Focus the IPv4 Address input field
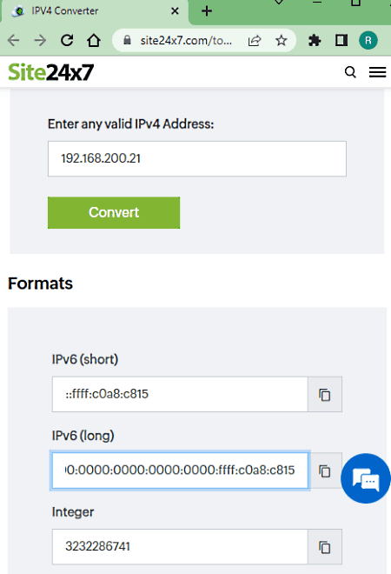The width and height of the screenshot is (391, 574). tap(197, 158)
